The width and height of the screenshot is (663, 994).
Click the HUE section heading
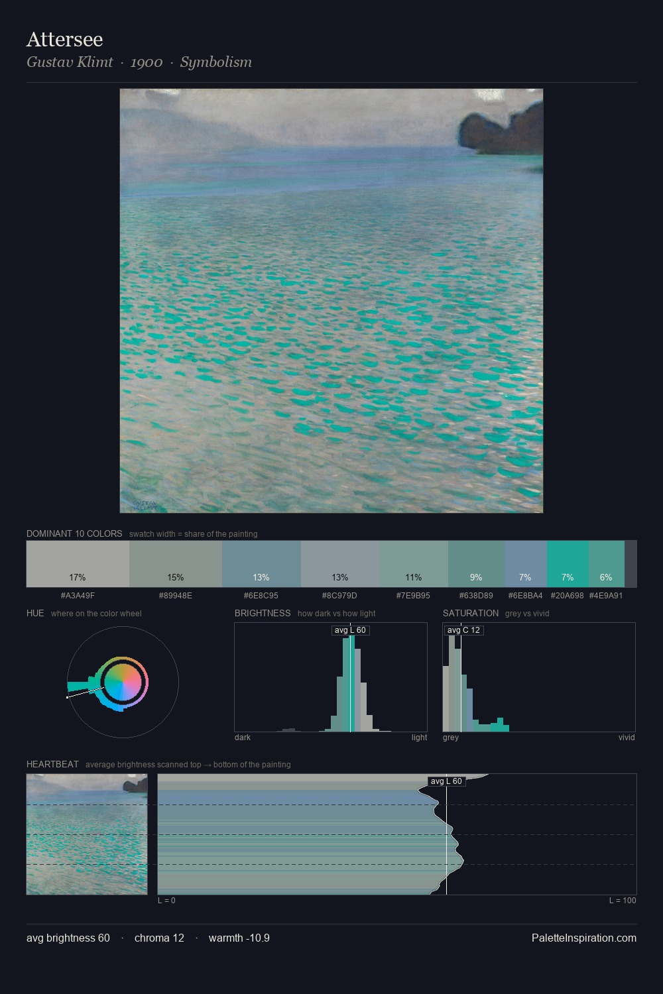tap(35, 613)
